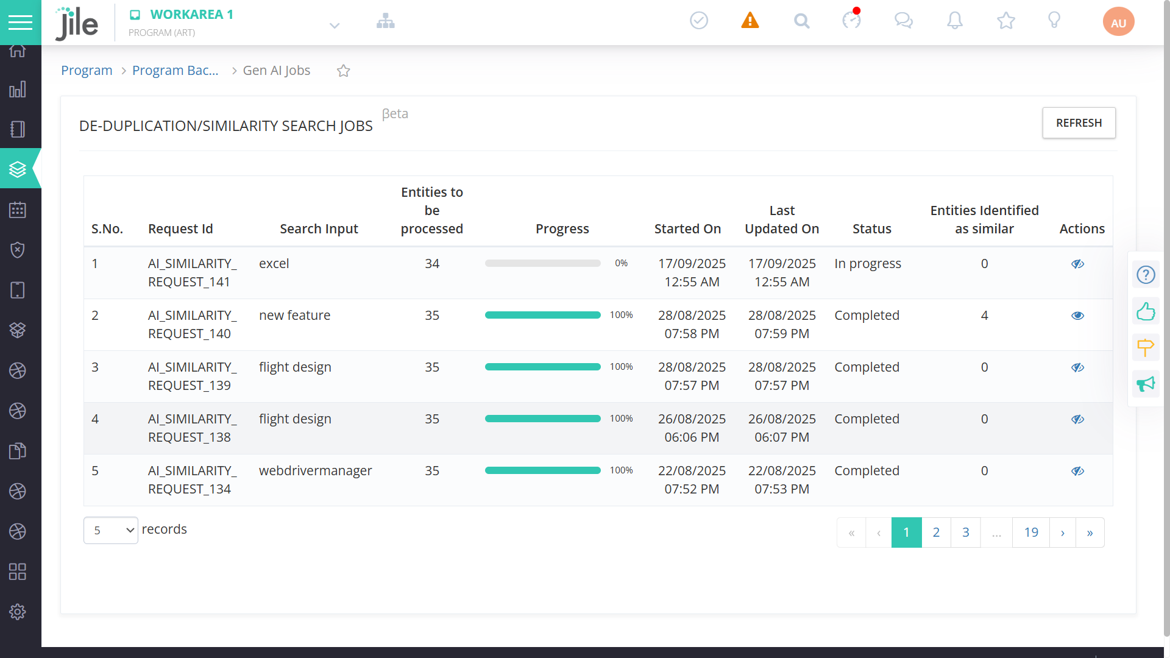
Task: Go to page 3 of jobs
Action: 966,532
